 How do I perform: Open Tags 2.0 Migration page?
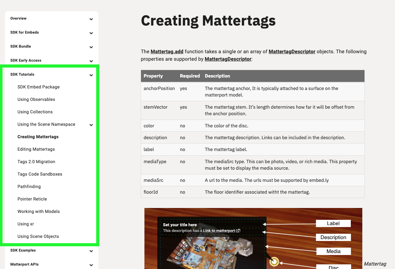point(36,162)
